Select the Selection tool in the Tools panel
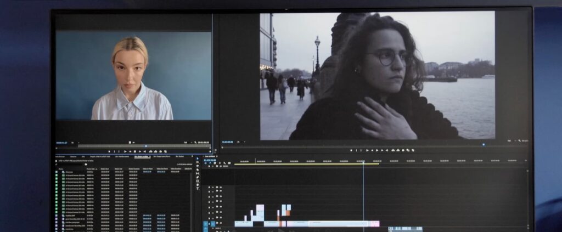The width and height of the screenshot is (562, 232). pos(198,159)
